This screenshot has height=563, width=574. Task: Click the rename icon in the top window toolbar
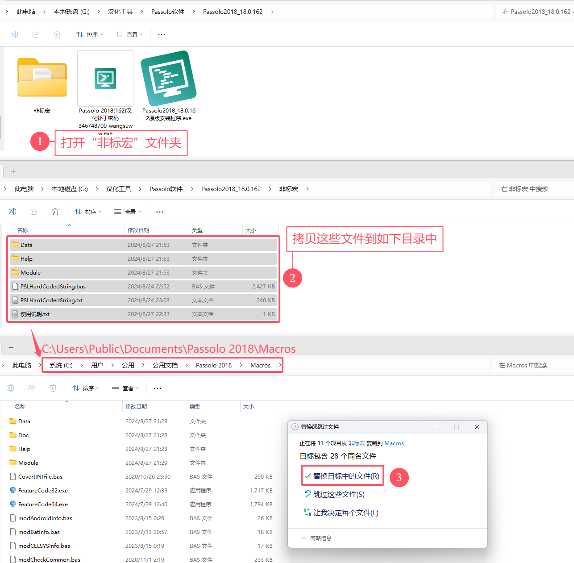14,34
